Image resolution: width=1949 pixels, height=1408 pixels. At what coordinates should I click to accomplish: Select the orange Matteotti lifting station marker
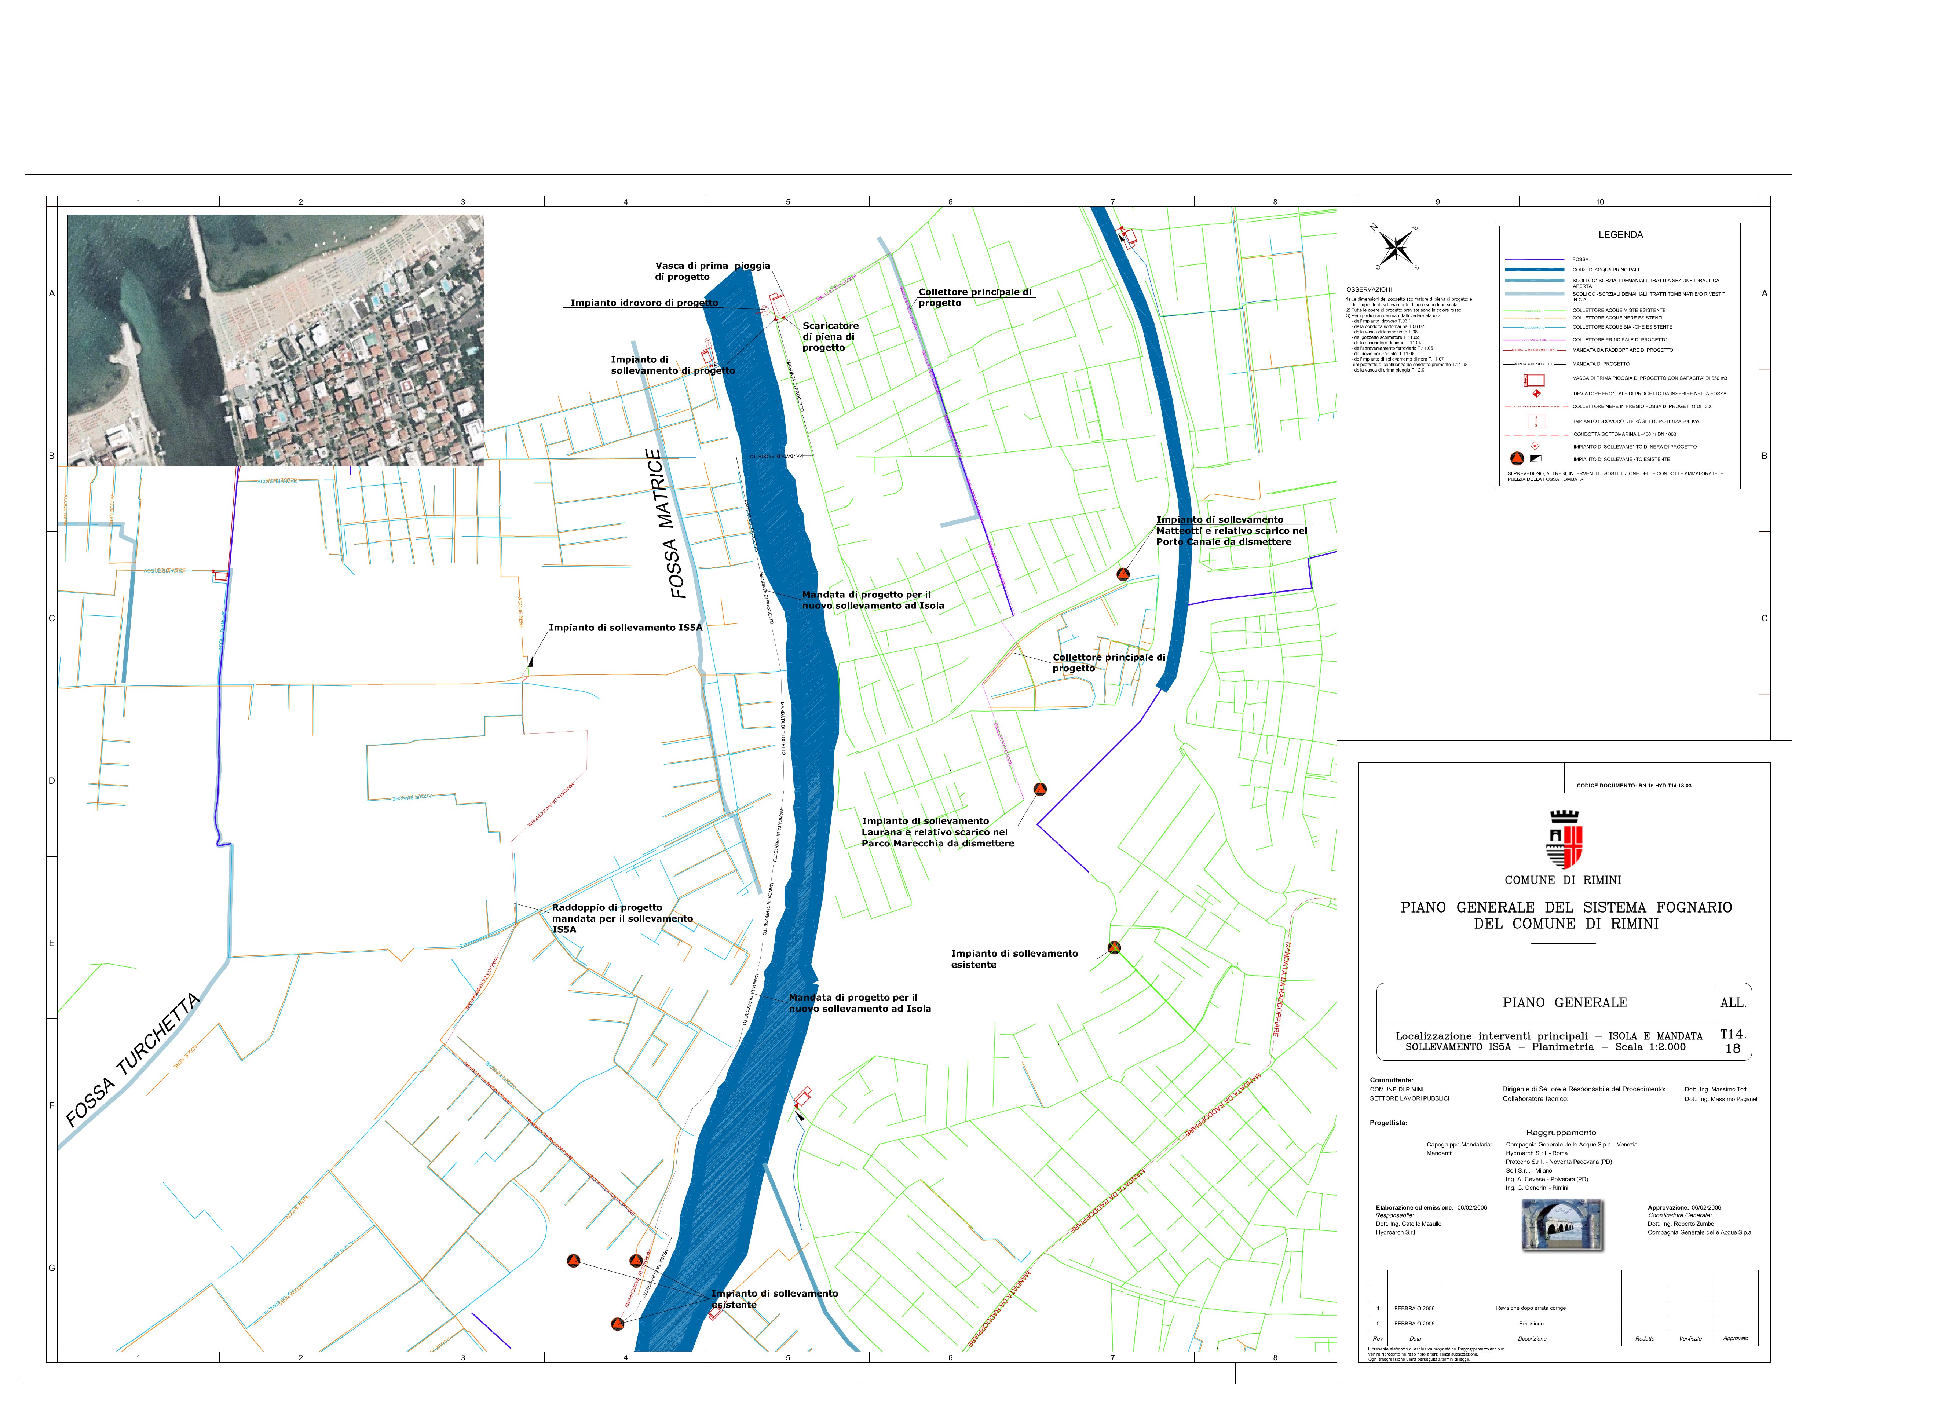pos(1123,574)
